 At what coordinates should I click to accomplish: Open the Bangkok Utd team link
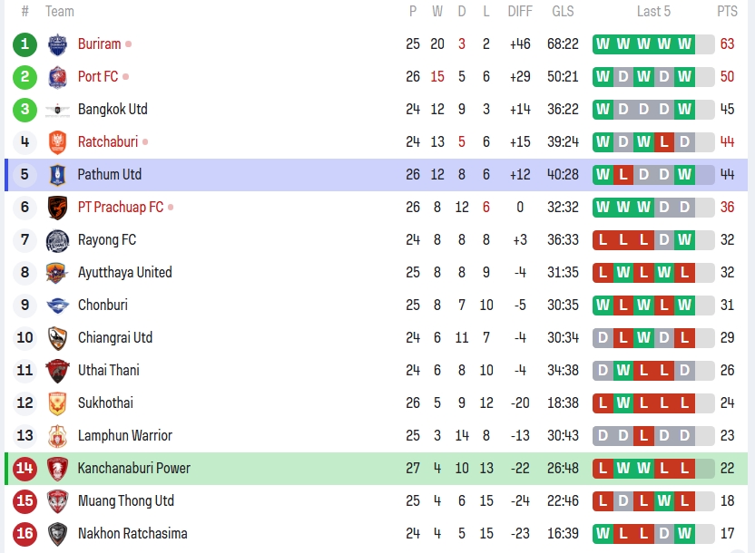113,110
